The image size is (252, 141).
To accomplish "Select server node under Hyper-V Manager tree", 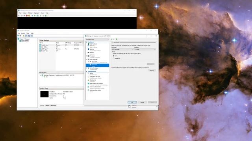I will (x=24, y=41).
